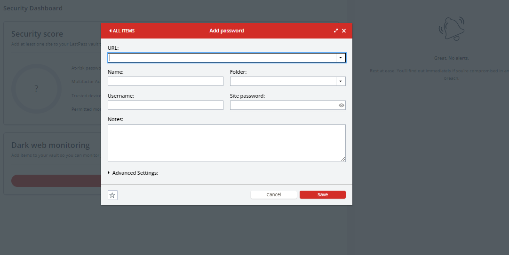Click the Name input field
The image size is (509, 255).
(166, 81)
